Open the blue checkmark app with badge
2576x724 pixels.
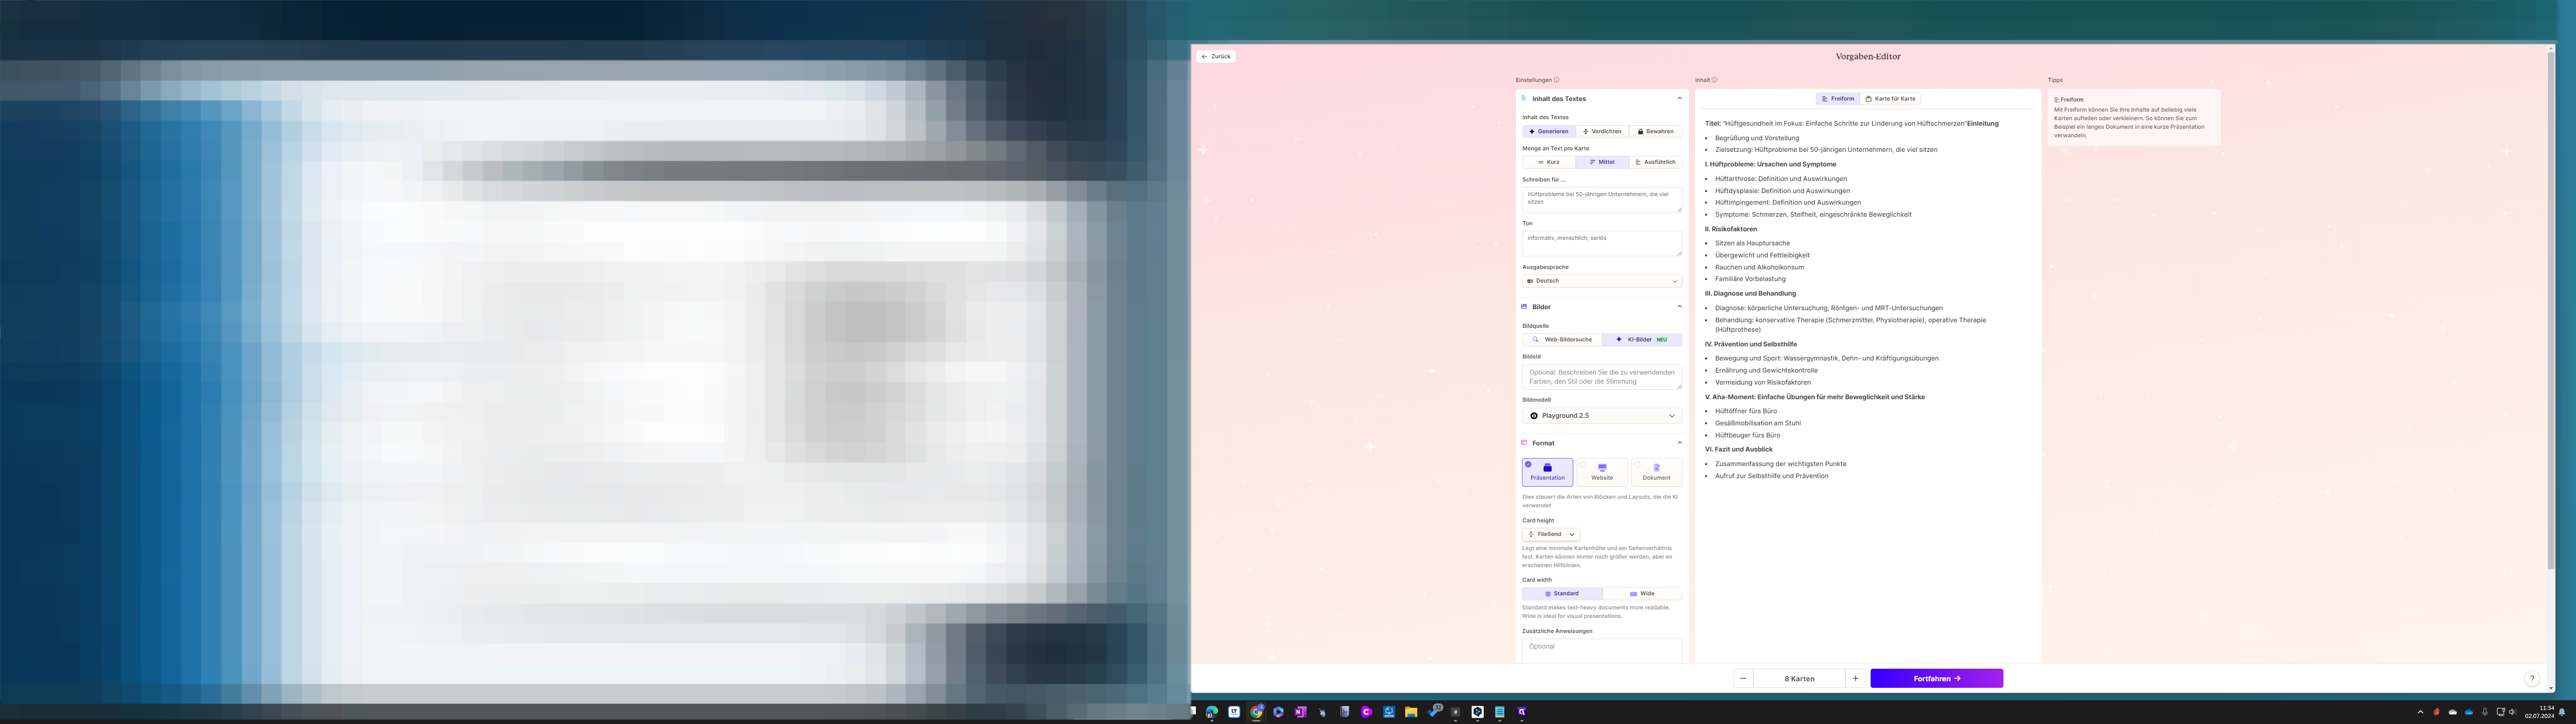[x=1435, y=711]
